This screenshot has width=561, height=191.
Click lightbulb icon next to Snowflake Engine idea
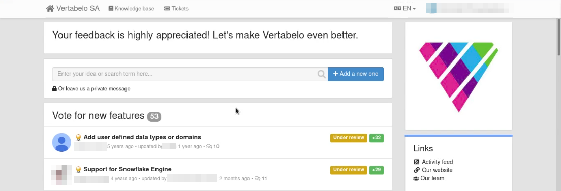[78, 170]
